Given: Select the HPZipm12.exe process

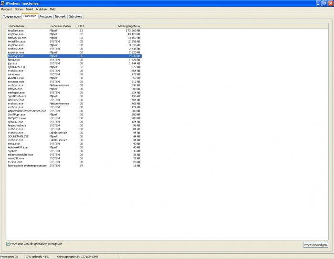Looking at the screenshot, I should point(74,118).
